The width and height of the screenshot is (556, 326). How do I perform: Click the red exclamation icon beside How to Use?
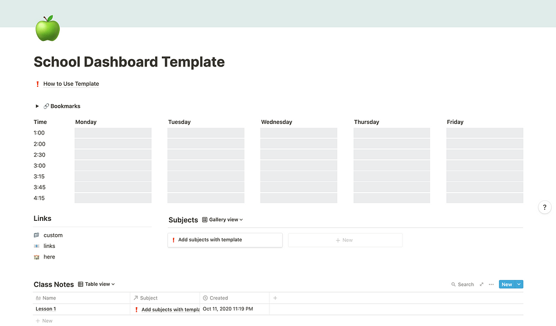(38, 84)
